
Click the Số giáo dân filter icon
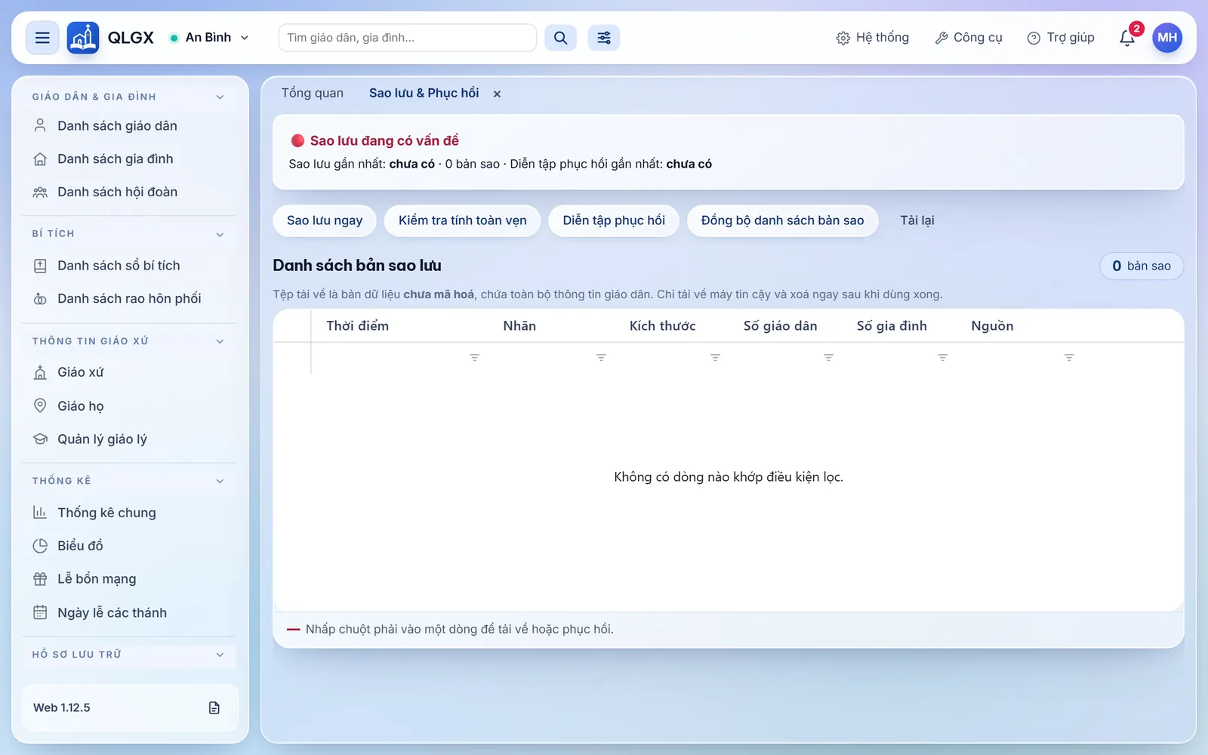828,357
